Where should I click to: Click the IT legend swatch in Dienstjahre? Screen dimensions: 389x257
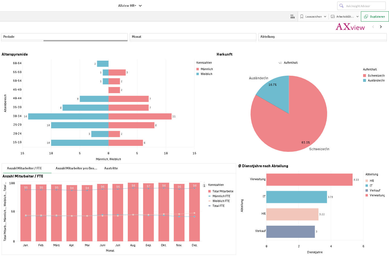click(x=367, y=186)
